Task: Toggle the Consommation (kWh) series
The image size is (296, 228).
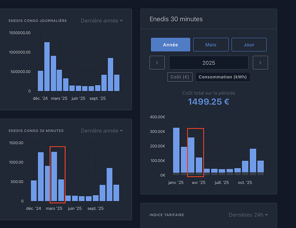Action: point(223,77)
